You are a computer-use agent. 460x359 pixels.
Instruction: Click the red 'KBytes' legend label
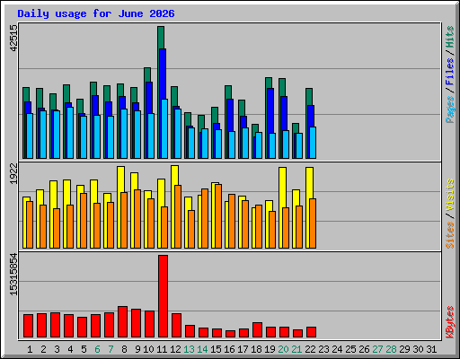[x=450, y=322]
